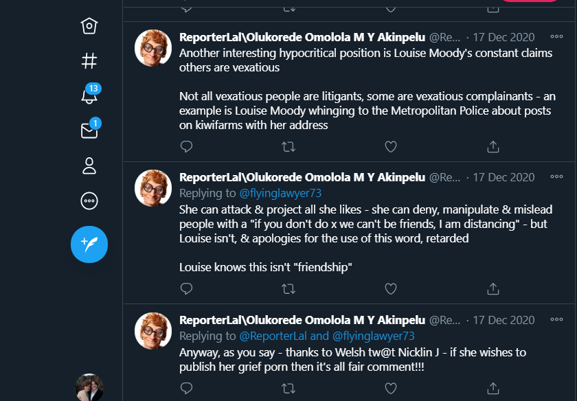This screenshot has height=401, width=577.
Task: Retweet the 'vexatious' tweet
Action: [x=288, y=146]
